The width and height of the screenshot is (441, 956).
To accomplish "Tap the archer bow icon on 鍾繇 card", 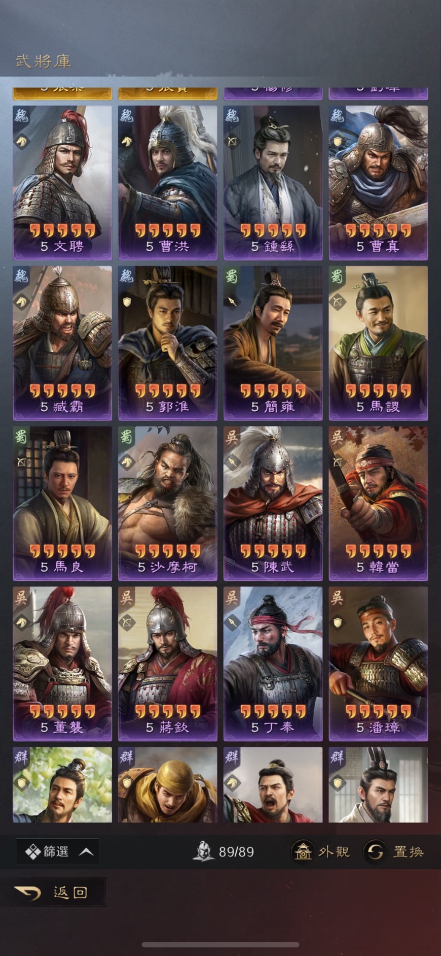I will click(232, 142).
